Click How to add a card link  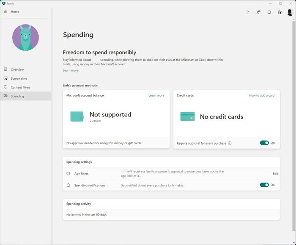click(x=262, y=95)
